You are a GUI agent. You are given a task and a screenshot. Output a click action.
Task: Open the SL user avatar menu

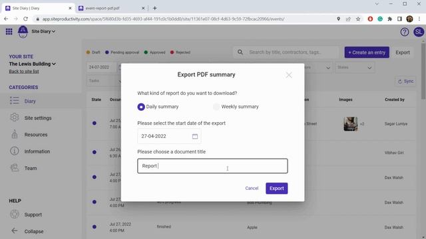(419, 32)
